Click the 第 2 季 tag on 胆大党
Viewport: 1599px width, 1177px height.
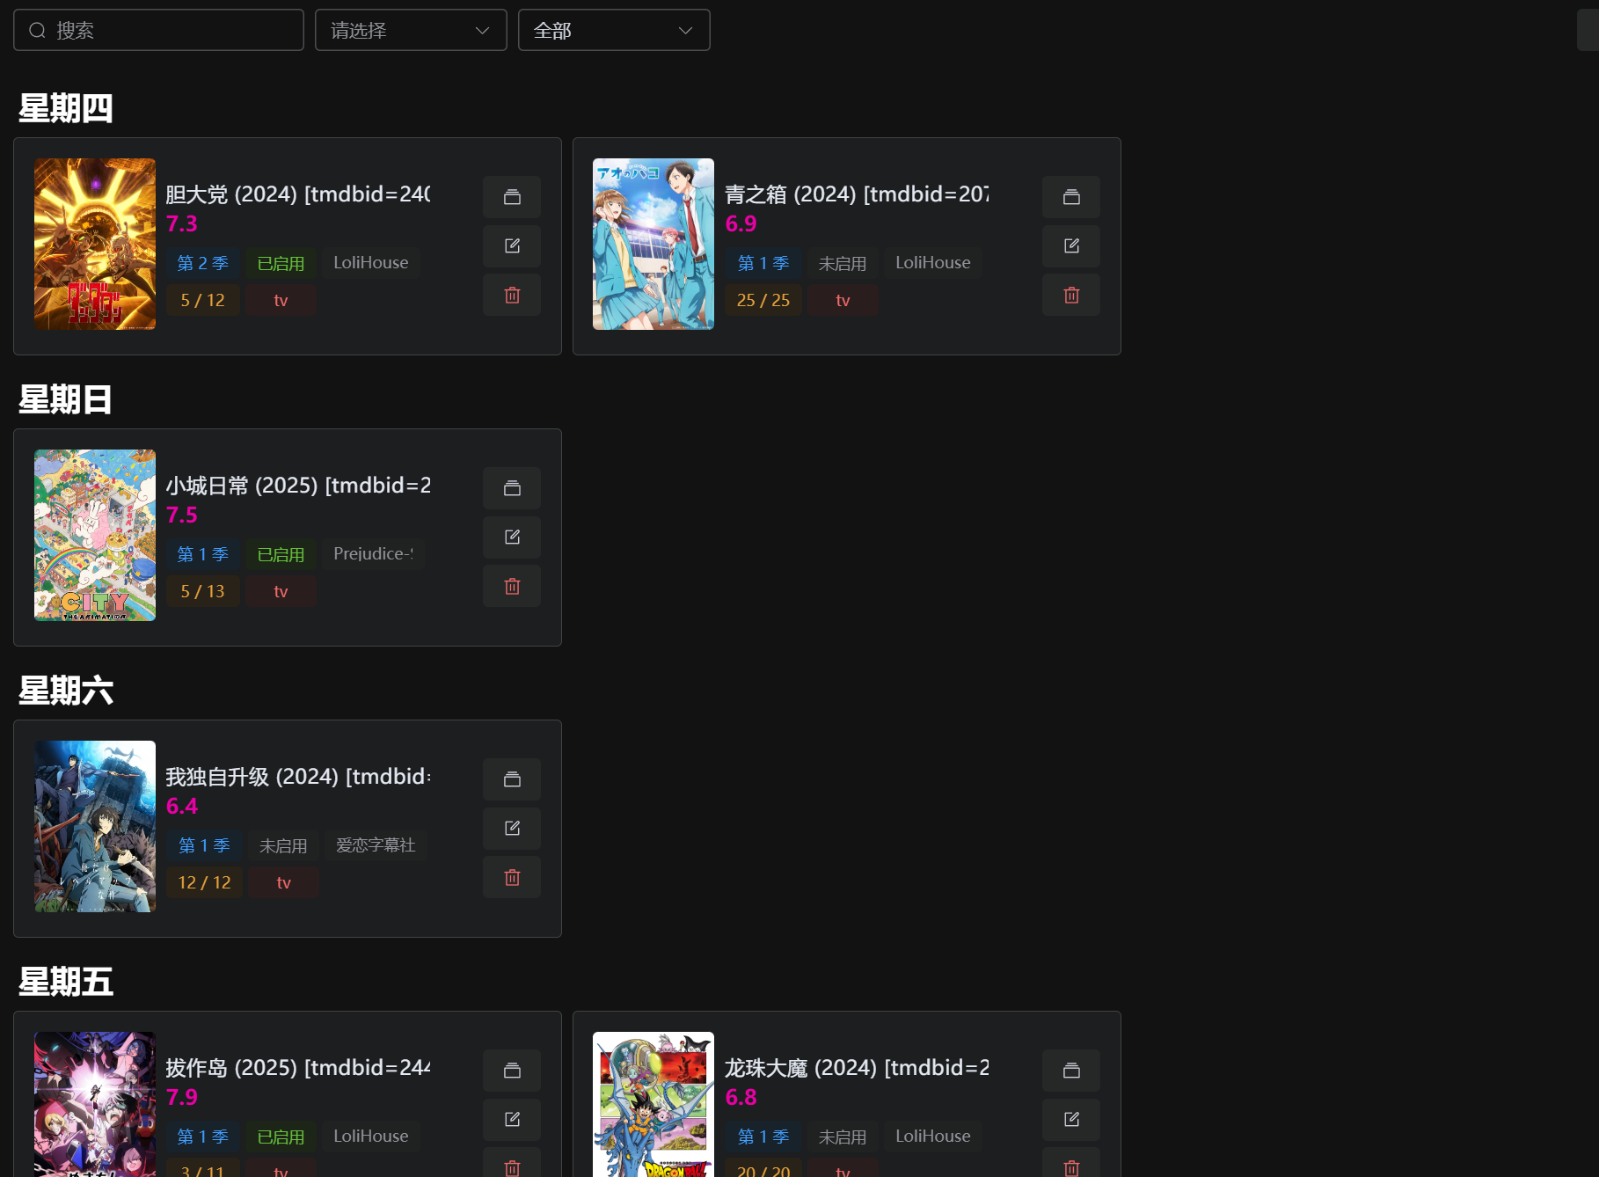[202, 263]
